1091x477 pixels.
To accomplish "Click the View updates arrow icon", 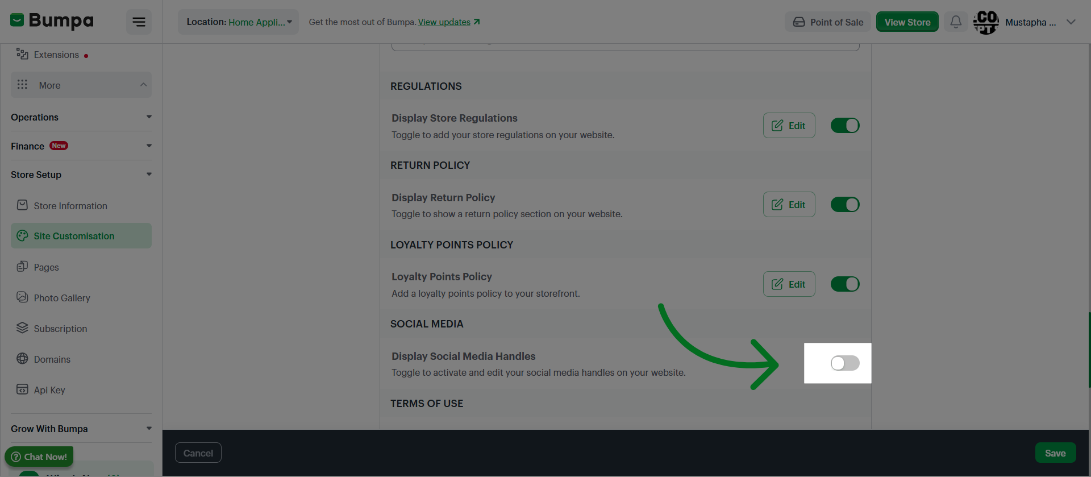I will [477, 22].
